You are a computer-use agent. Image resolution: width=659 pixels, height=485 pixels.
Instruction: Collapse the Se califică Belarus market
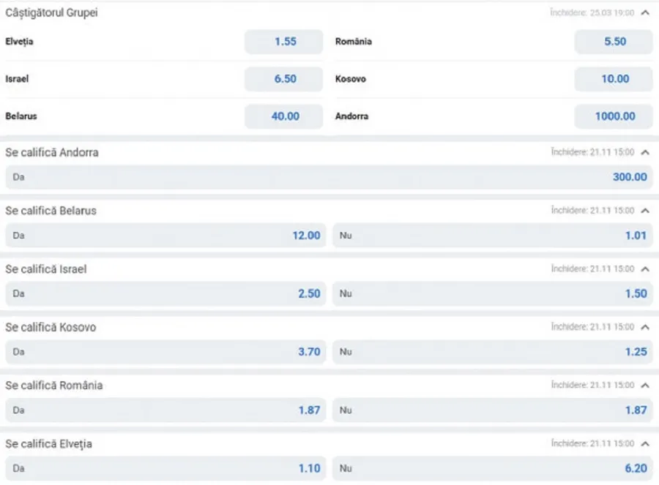(x=644, y=211)
